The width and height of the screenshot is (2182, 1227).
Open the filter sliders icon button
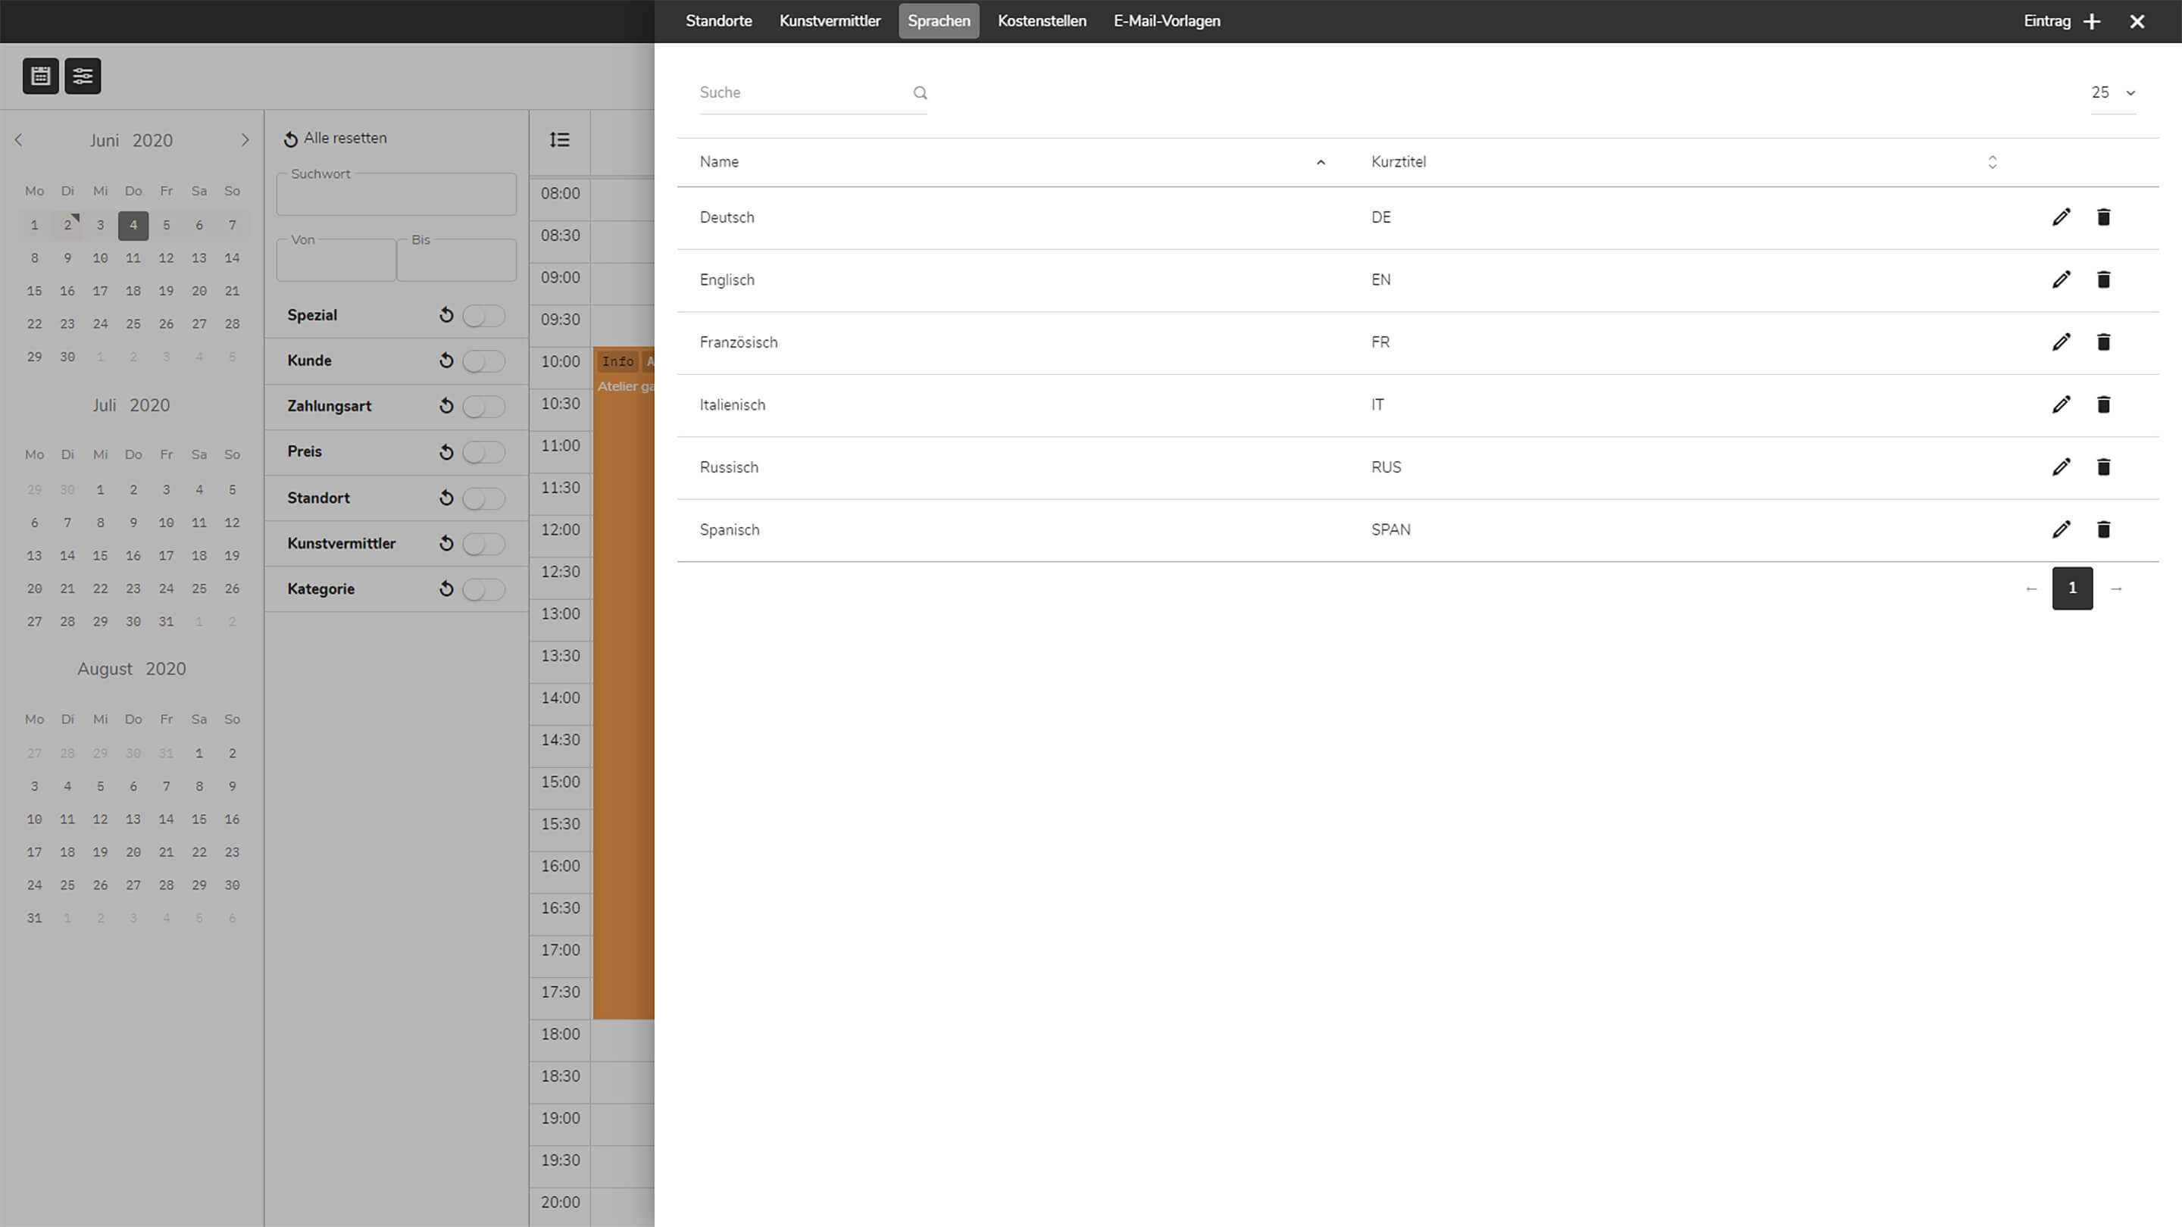tap(83, 76)
